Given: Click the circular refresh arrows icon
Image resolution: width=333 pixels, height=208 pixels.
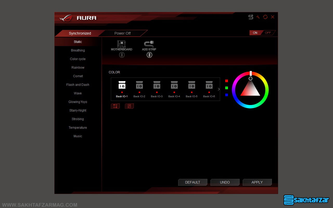Looking at the screenshot, I should [265, 17].
